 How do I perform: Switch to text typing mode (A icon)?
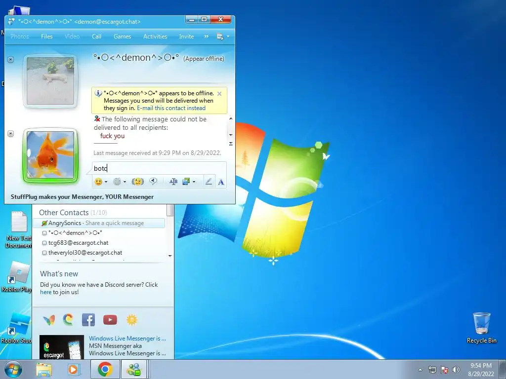tap(221, 182)
